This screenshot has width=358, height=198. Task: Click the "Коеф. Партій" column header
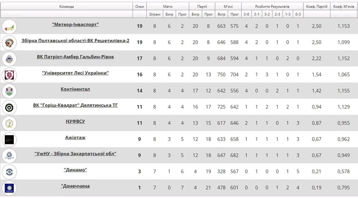pos(317,6)
